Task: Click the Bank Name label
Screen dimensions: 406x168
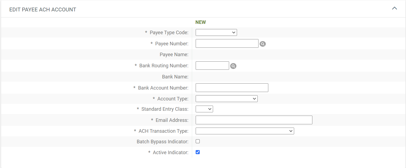Action: pos(175,77)
